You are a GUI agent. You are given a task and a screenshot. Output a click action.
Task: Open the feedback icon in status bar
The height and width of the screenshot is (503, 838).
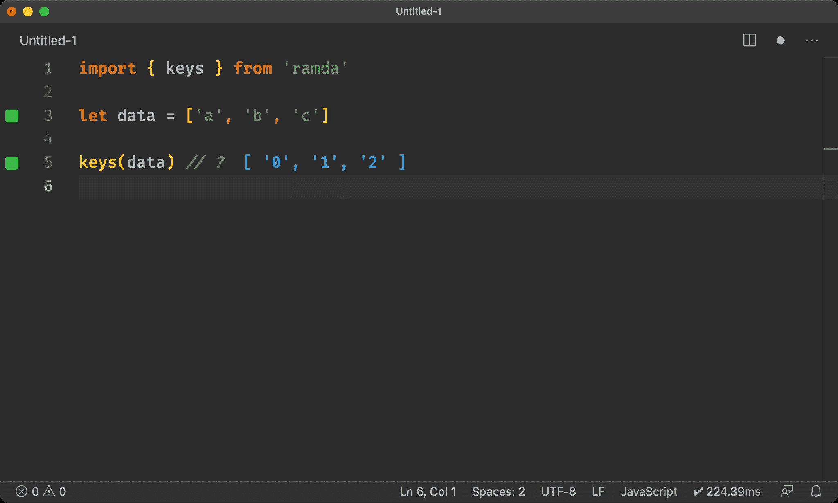pyautogui.click(x=786, y=491)
